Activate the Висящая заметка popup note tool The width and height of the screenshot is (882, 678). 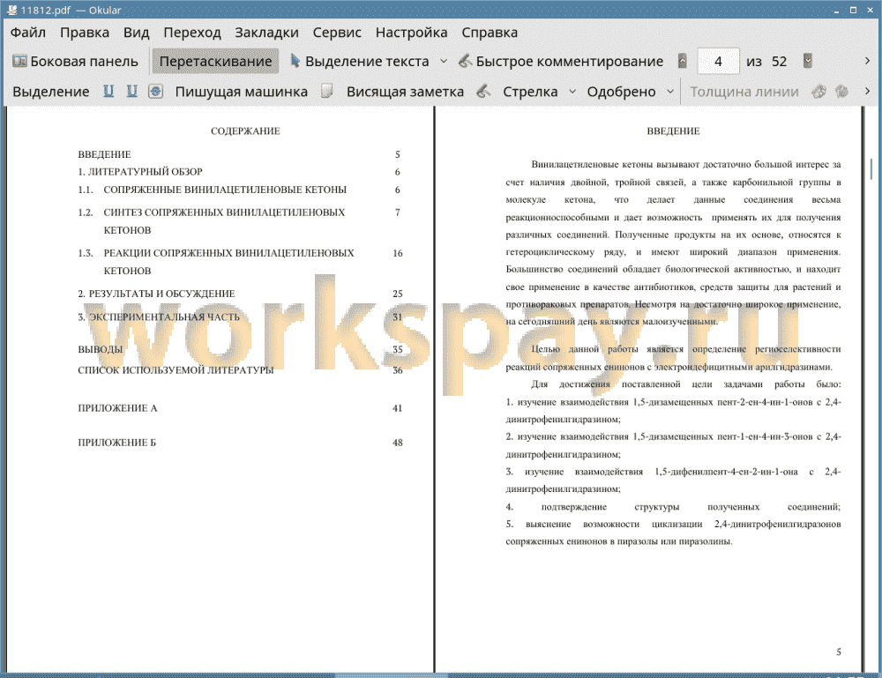pyautogui.click(x=405, y=92)
